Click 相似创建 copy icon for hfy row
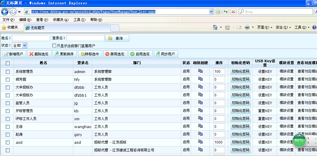 click(200, 79)
